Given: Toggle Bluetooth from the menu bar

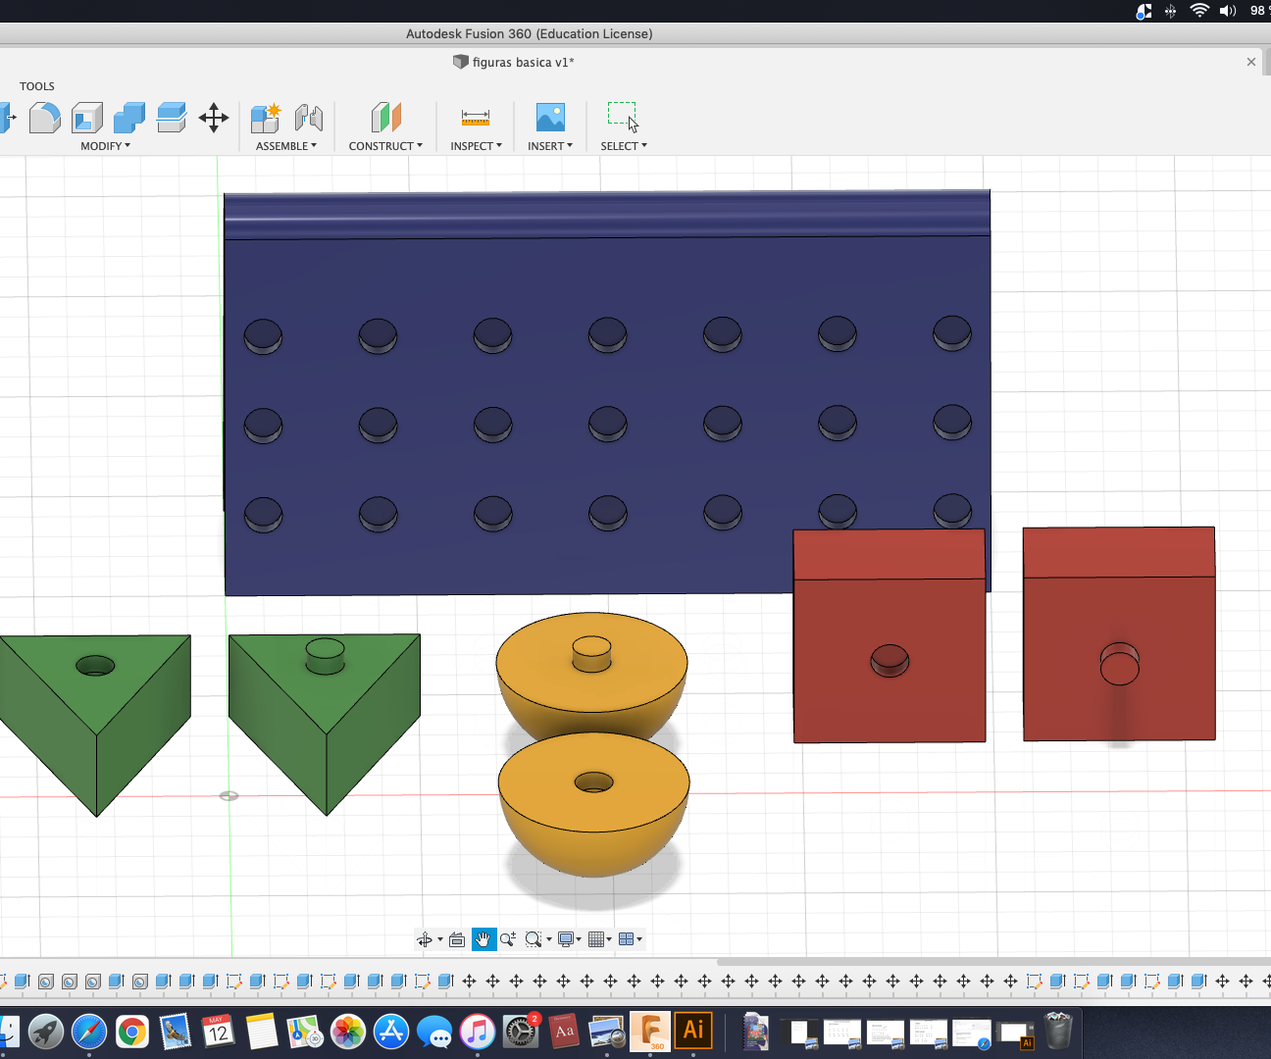Looking at the screenshot, I should (x=1171, y=11).
